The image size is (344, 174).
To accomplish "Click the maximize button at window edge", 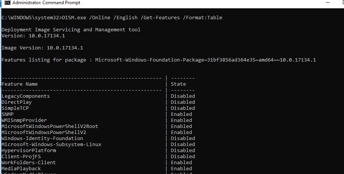I will (342, 2).
